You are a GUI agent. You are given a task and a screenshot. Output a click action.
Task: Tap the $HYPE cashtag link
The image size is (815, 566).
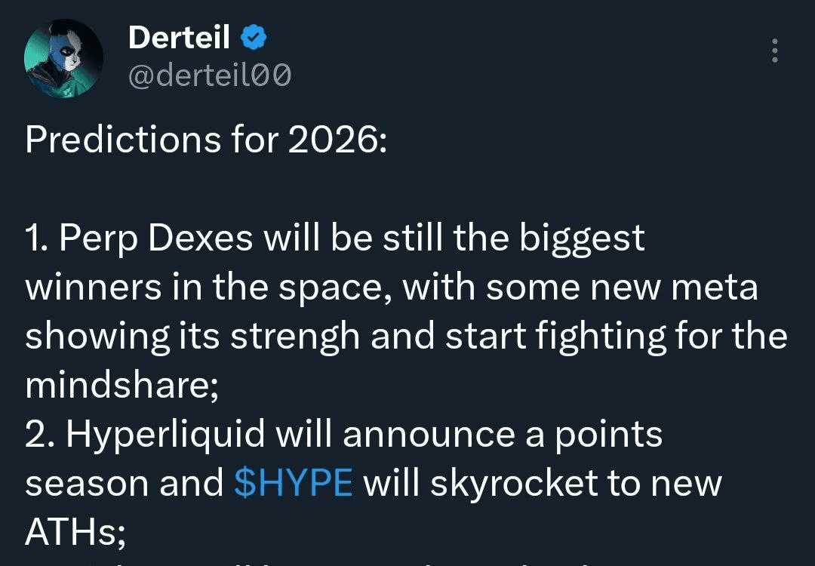(294, 484)
